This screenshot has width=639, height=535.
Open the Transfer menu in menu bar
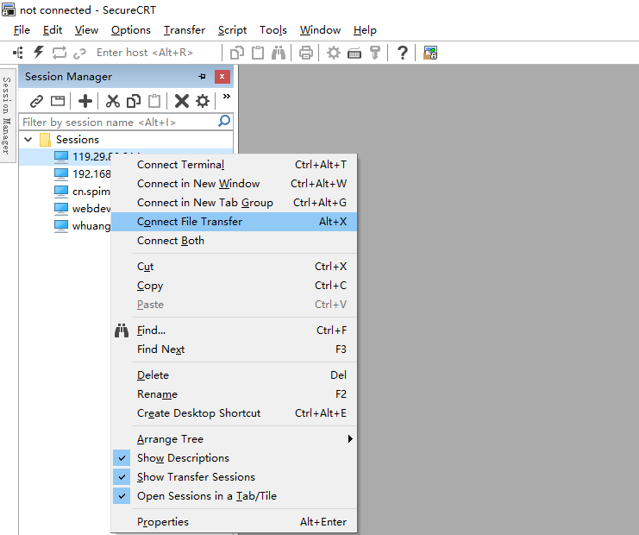coord(185,30)
